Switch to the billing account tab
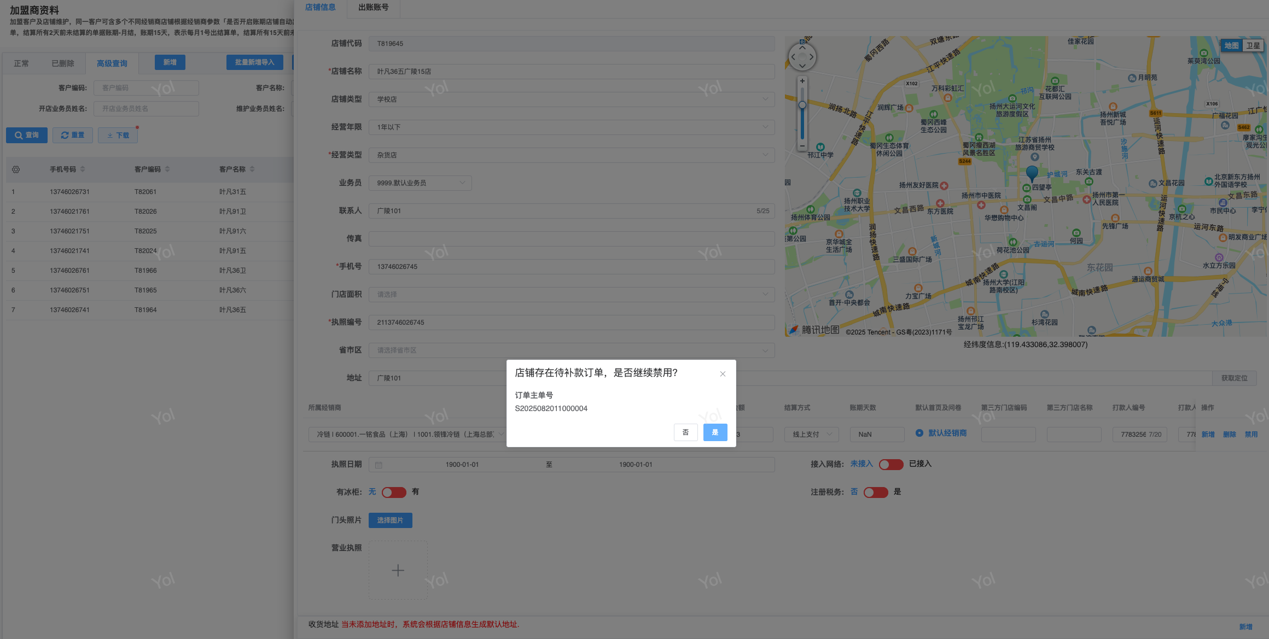The image size is (1269, 639). pyautogui.click(x=374, y=8)
